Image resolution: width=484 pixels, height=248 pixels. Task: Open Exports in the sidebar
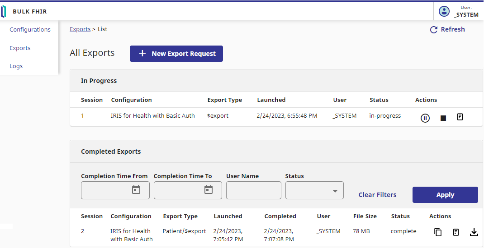20,48
